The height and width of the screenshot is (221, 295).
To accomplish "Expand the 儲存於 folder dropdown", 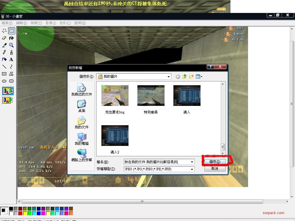I will coord(169,77).
